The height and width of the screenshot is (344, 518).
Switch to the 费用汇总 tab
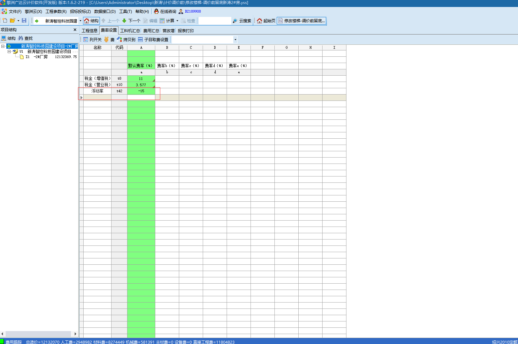pos(151,31)
